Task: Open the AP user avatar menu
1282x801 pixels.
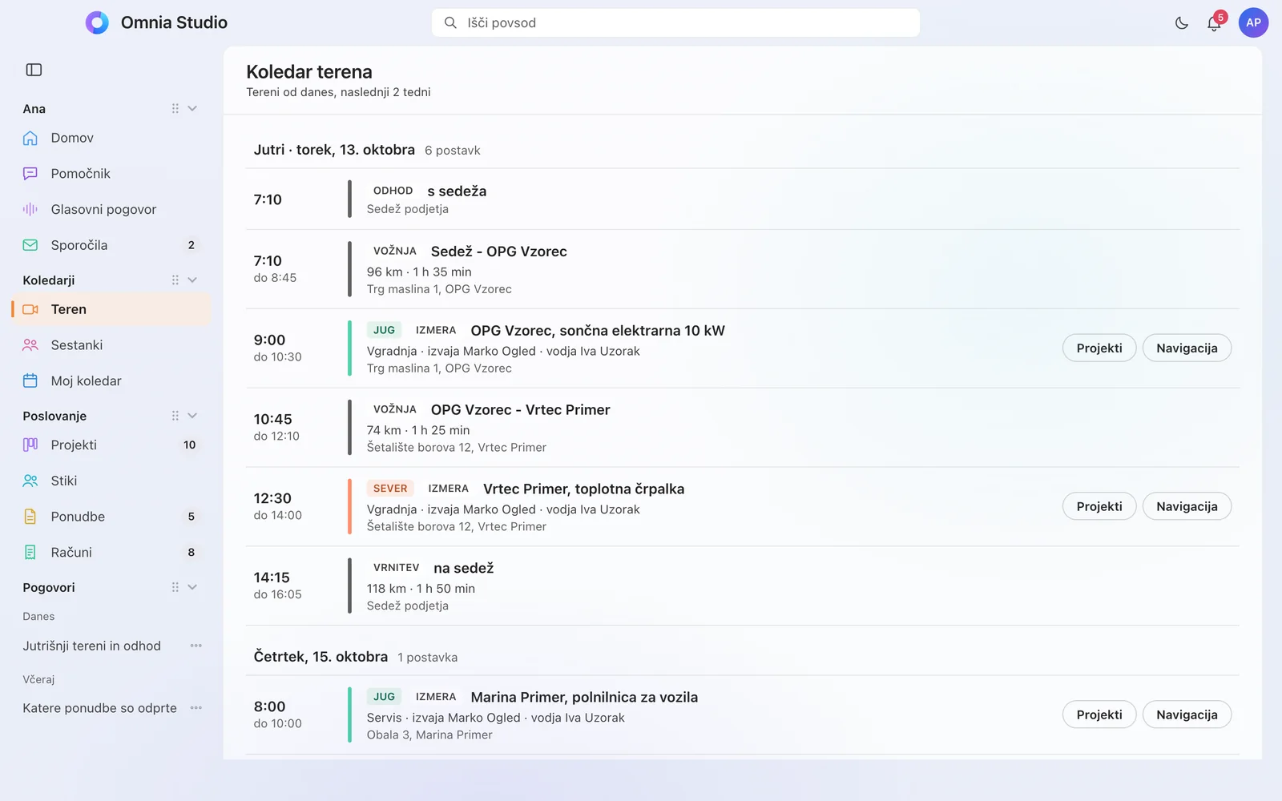Action: pos(1253,23)
